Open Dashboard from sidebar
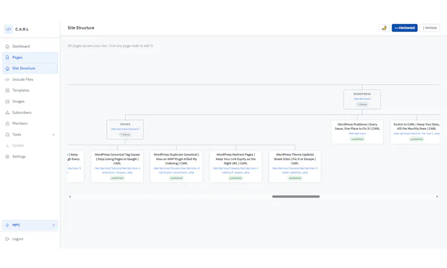447x268 pixels. 30,46
